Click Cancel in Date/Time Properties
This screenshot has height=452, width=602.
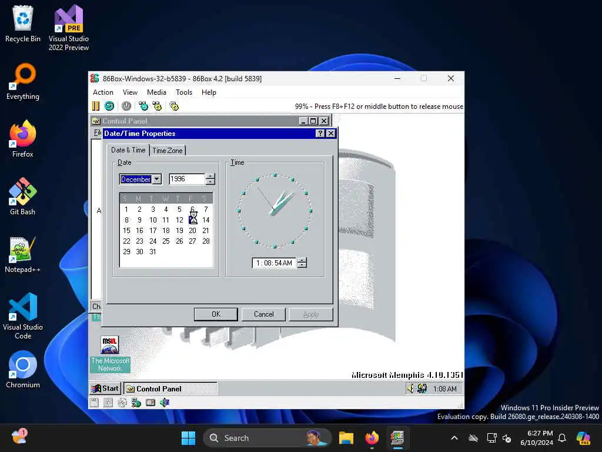click(x=264, y=314)
